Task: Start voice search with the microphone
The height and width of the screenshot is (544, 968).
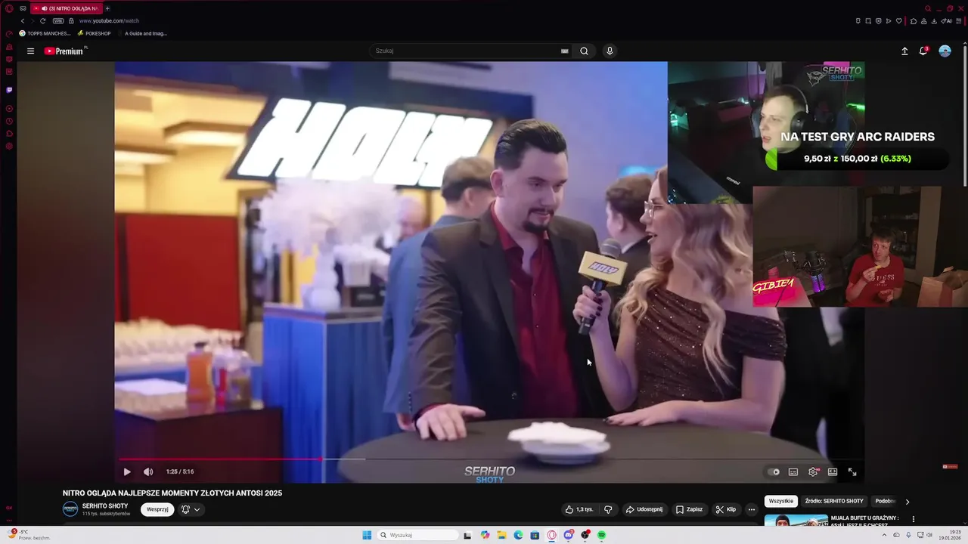Action: pos(610,51)
